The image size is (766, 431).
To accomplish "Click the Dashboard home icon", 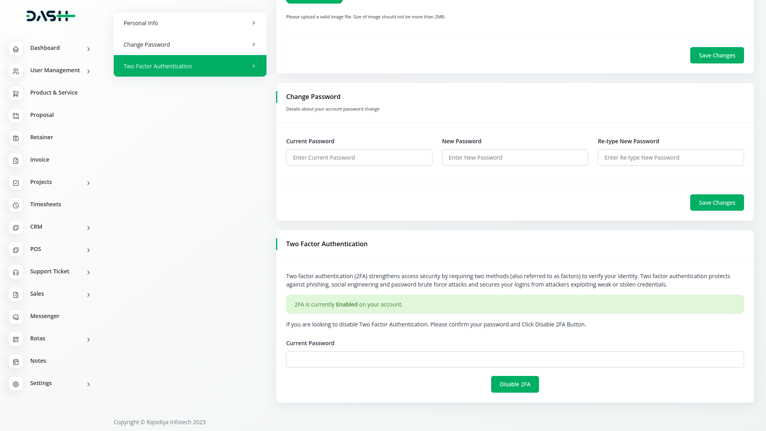I will (16, 49).
